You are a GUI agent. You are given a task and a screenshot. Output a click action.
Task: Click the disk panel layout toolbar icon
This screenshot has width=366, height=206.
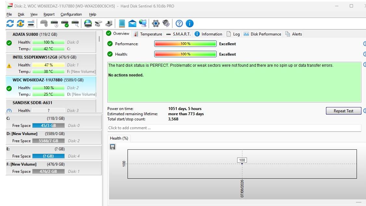click(31, 23)
